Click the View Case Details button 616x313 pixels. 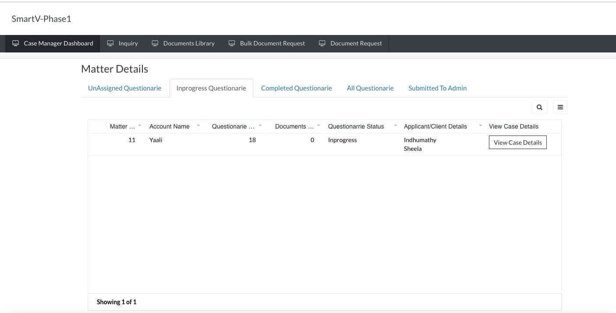click(x=518, y=143)
